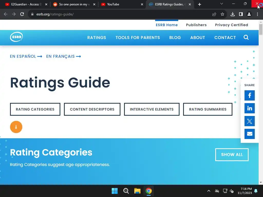263x197 pixels.
Task: Click the scrollbar down arrow
Action: tap(261, 182)
